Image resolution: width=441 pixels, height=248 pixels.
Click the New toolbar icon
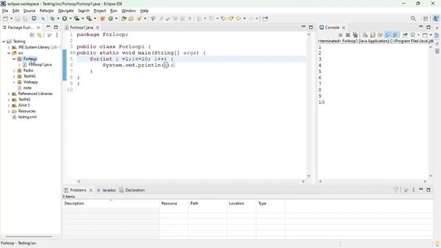(x=6, y=19)
